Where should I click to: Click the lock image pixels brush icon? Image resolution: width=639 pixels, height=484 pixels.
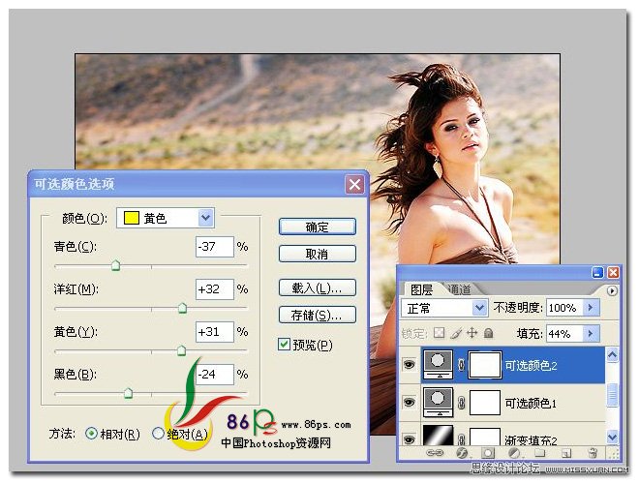coord(456,333)
